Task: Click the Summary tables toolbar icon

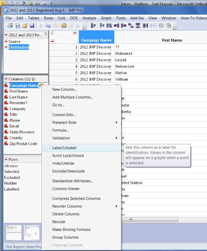Action: (93, 25)
